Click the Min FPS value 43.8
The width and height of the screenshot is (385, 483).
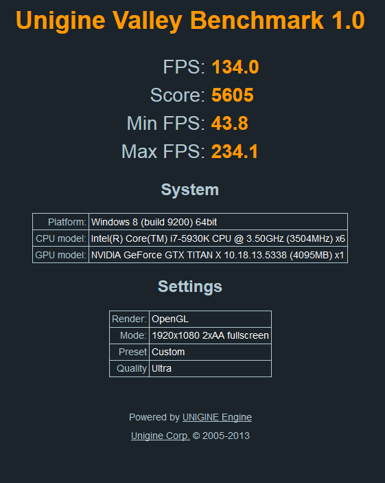pos(230,123)
